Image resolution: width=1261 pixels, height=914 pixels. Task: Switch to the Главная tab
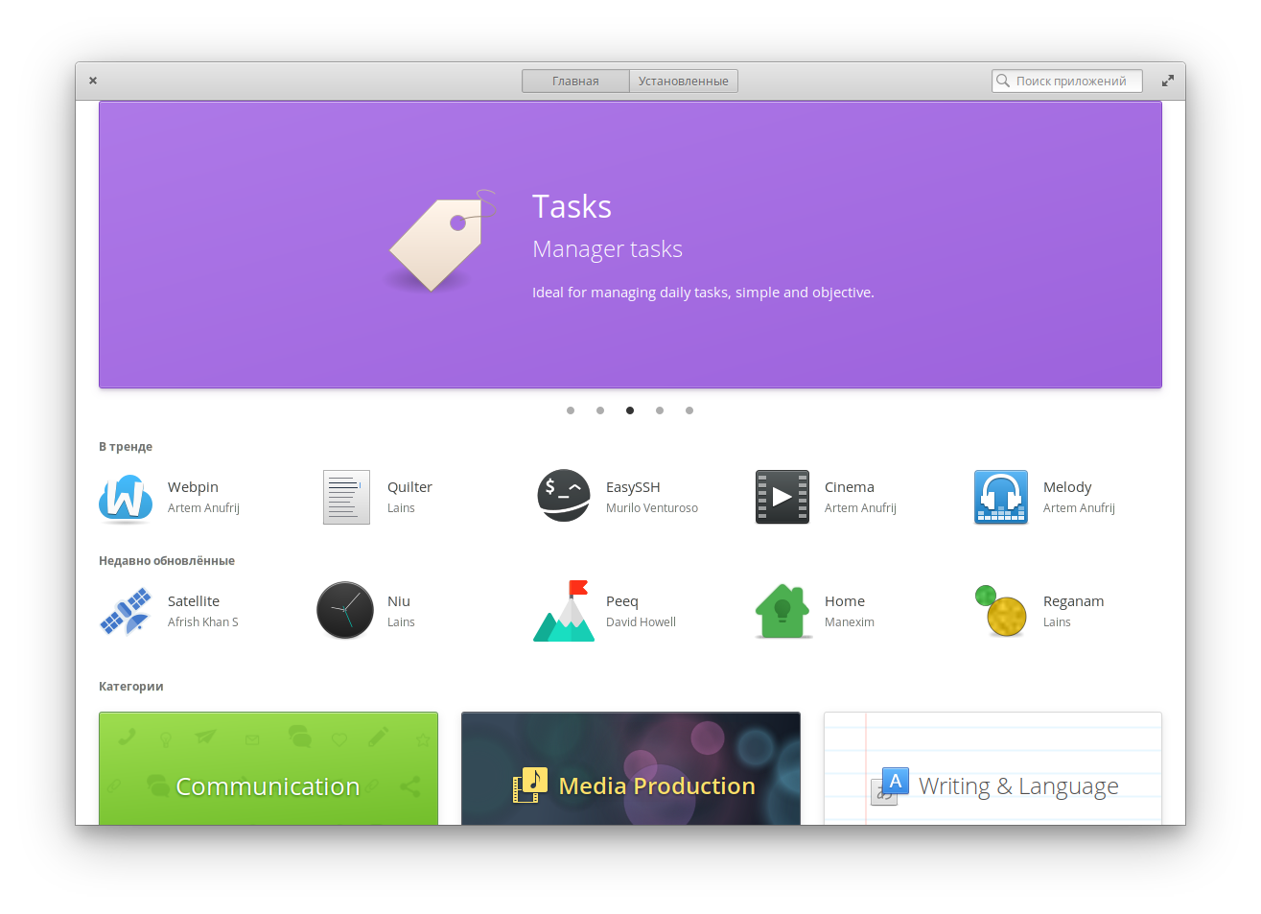click(x=575, y=81)
